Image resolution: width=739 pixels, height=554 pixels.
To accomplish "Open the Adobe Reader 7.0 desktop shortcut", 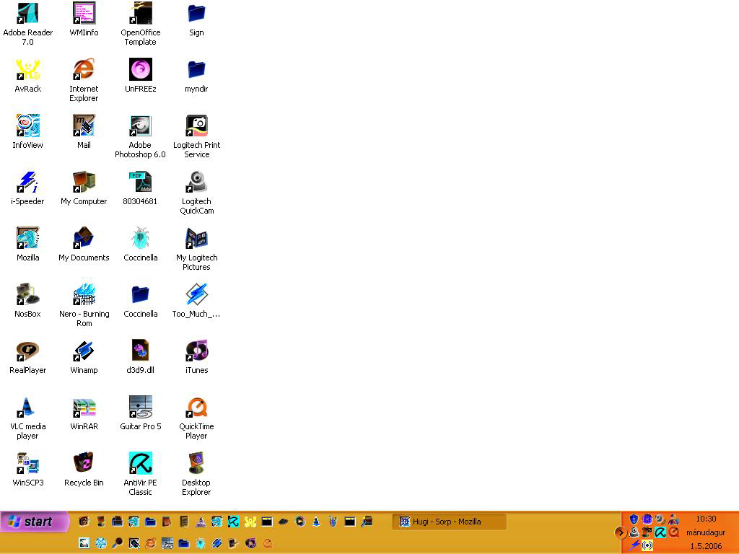I will (28, 24).
